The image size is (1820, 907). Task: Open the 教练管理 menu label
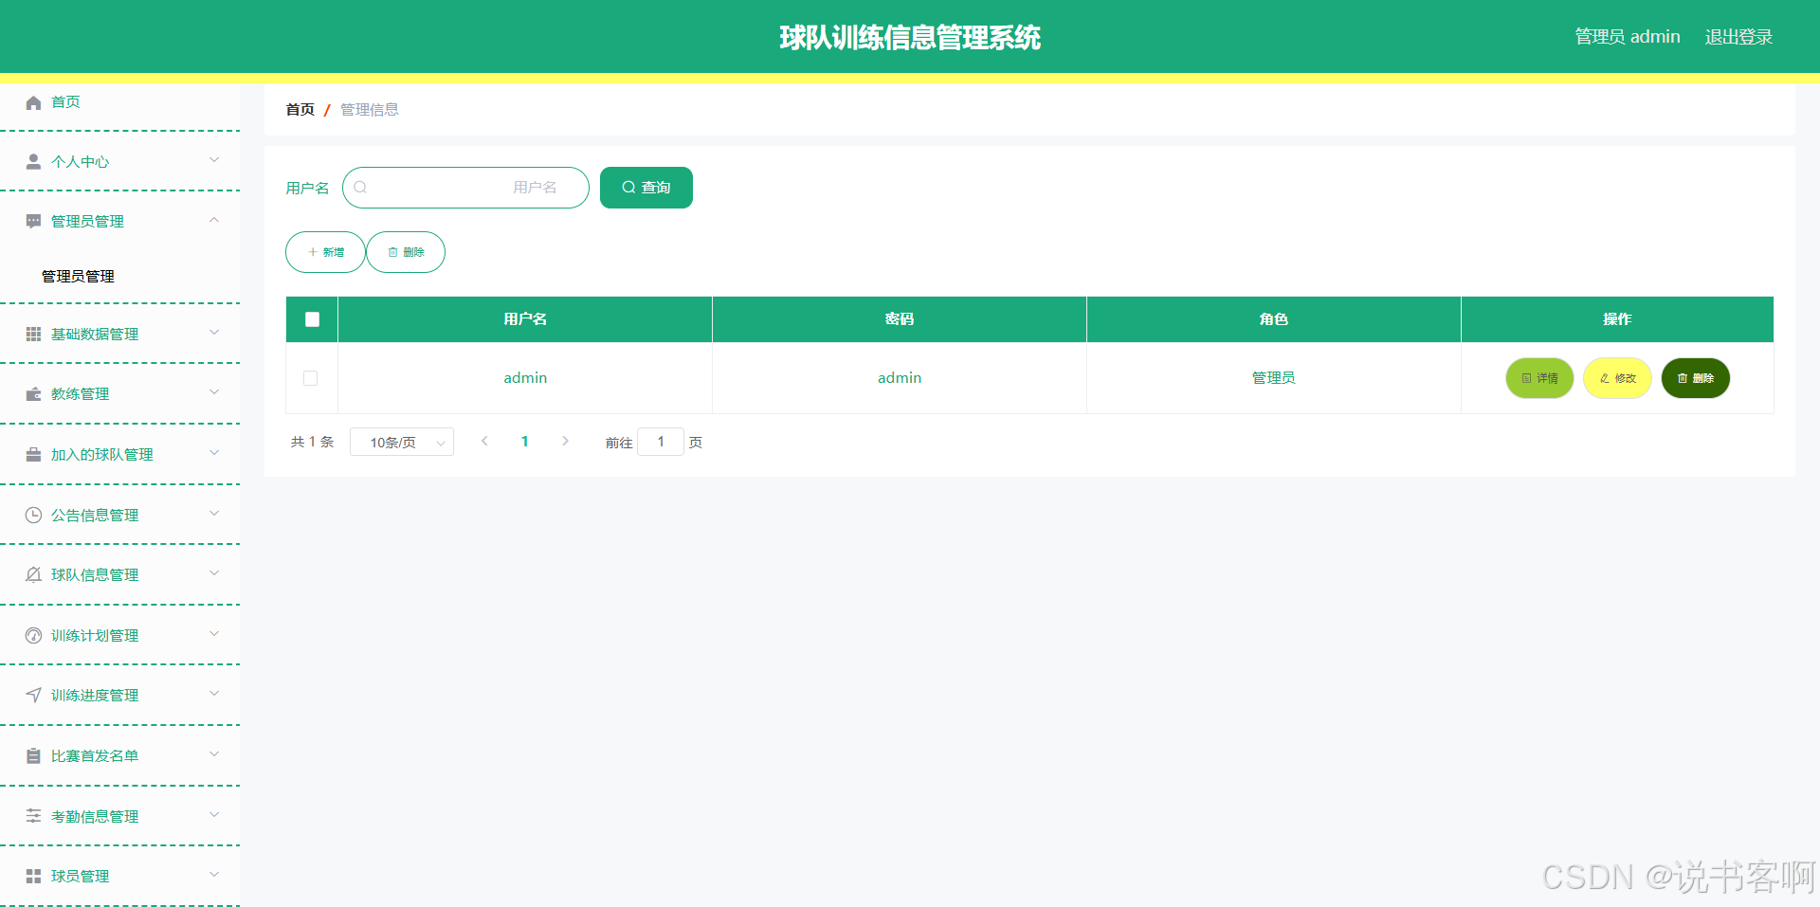[x=80, y=394]
